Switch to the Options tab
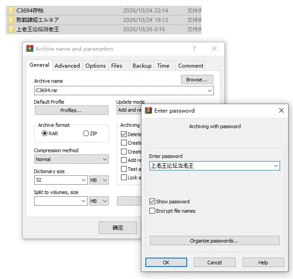Viewport: 293px width, 279px height. point(96,66)
